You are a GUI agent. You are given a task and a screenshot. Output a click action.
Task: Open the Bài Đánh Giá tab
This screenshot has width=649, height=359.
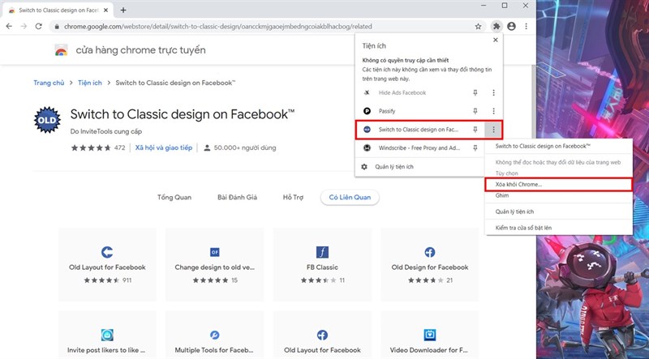(x=237, y=197)
